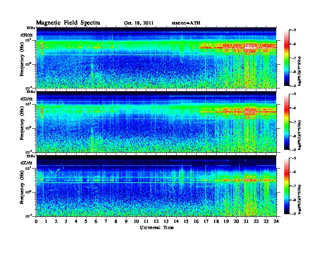Click the -5 tick on dH/dt colorbar

click(294, 30)
